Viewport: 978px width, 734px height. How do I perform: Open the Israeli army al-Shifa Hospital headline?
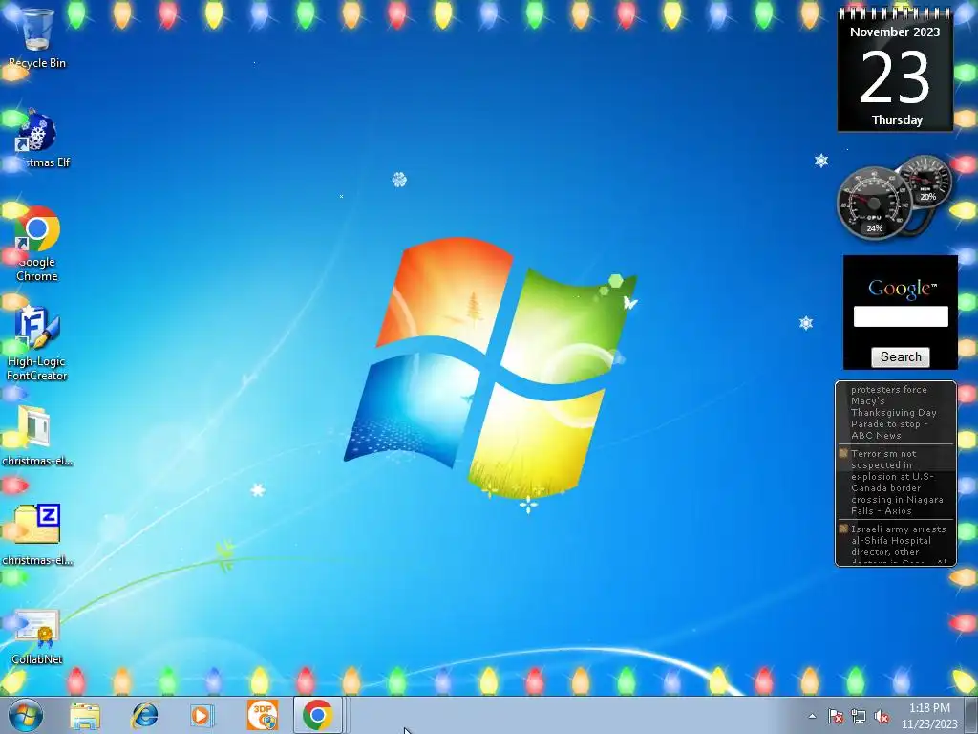point(898,543)
